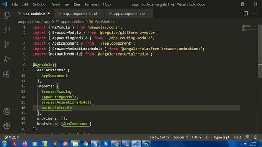
Task: Open the Run and Debug view
Action: [7, 59]
